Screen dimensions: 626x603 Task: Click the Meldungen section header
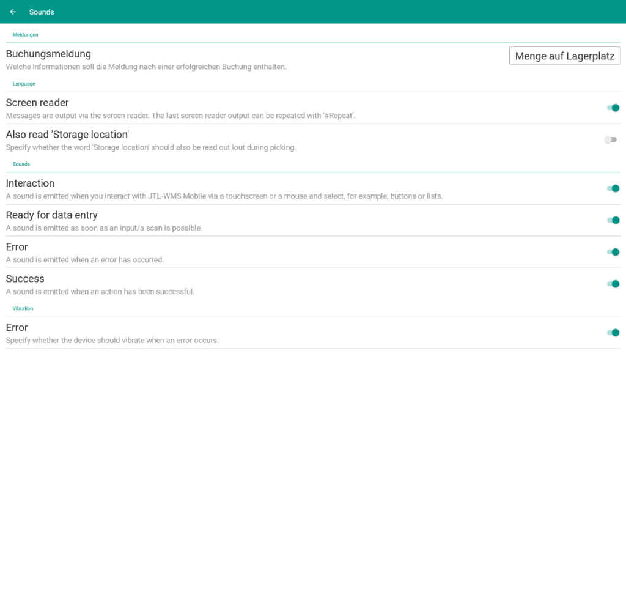[25, 35]
